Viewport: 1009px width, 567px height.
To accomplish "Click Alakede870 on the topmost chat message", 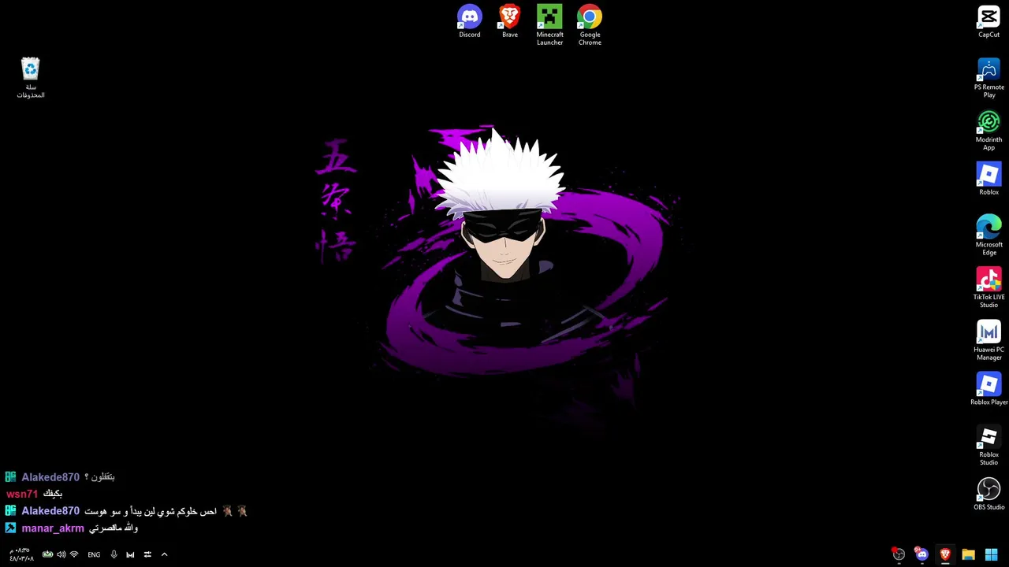I will click(x=50, y=477).
